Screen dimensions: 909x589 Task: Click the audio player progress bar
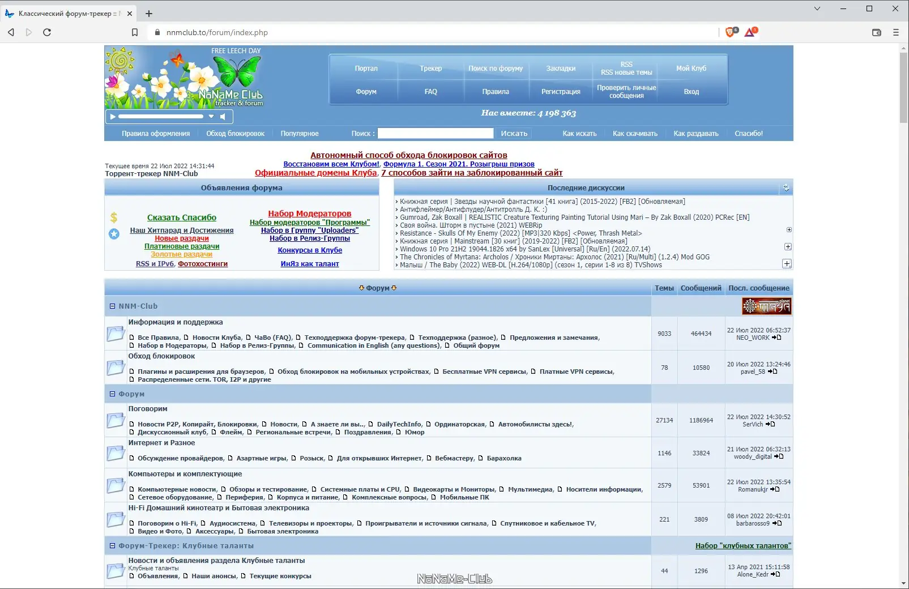[161, 117]
